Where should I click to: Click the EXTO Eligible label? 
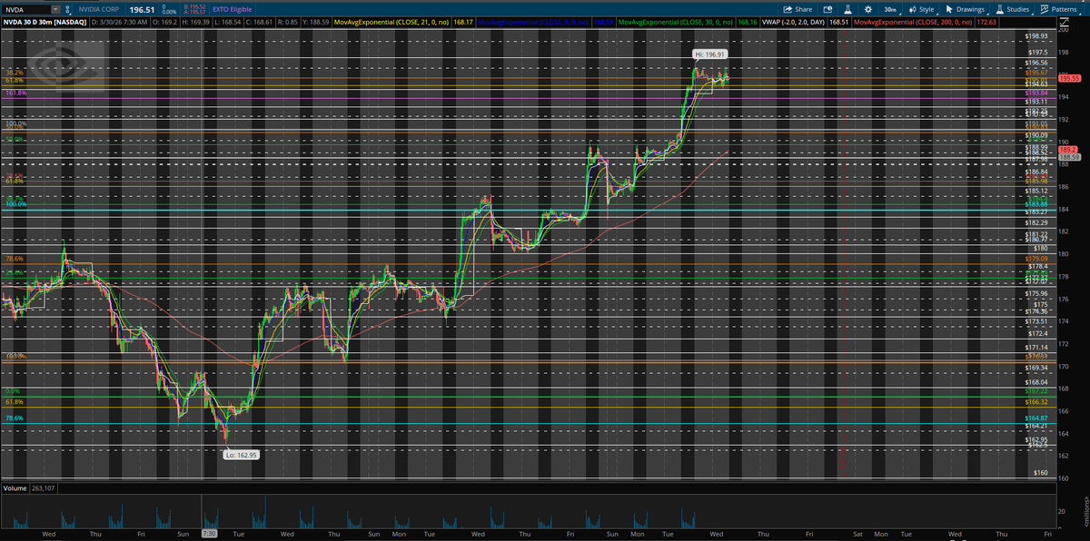point(233,9)
